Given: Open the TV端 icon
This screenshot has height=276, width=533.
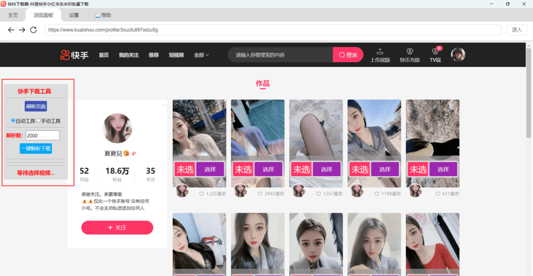Looking at the screenshot, I should coord(435,51).
